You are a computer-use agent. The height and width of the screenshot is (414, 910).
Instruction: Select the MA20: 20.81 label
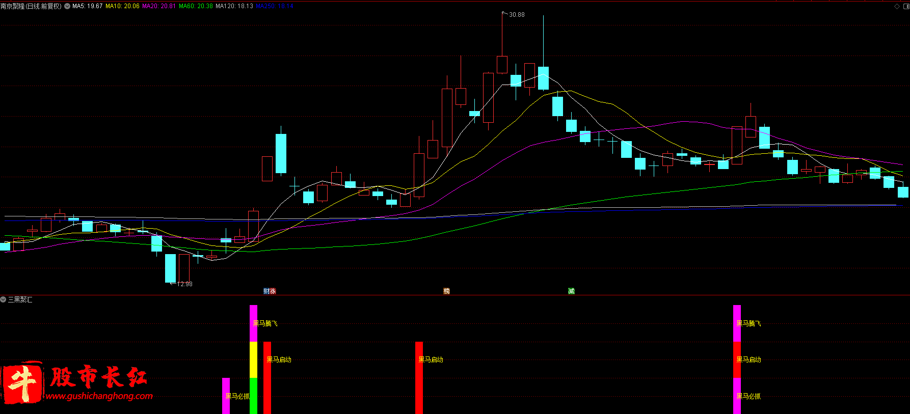point(159,6)
